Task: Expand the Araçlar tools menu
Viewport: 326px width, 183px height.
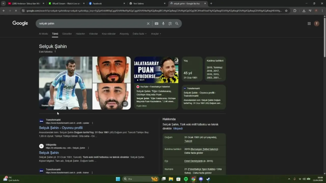Action: coord(156,34)
